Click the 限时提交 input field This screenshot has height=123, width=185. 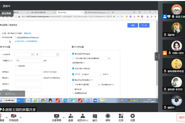coord(28,72)
